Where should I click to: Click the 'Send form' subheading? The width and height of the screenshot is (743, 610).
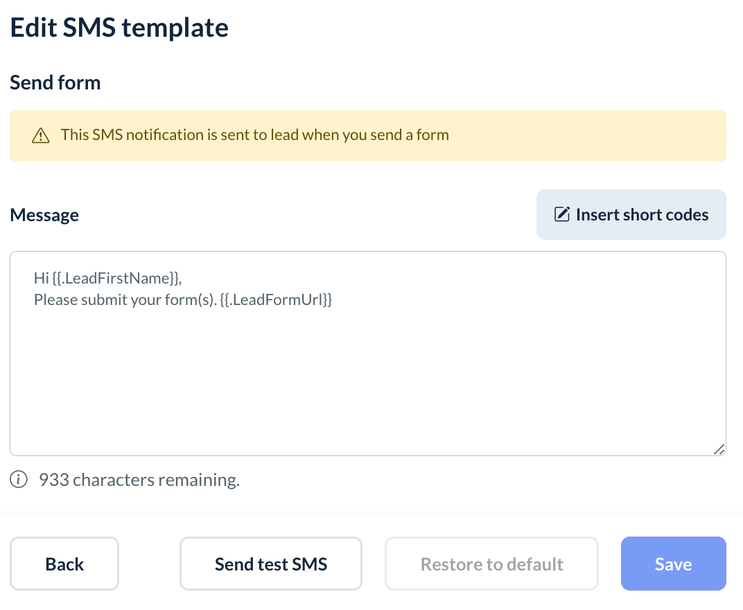pyautogui.click(x=55, y=83)
